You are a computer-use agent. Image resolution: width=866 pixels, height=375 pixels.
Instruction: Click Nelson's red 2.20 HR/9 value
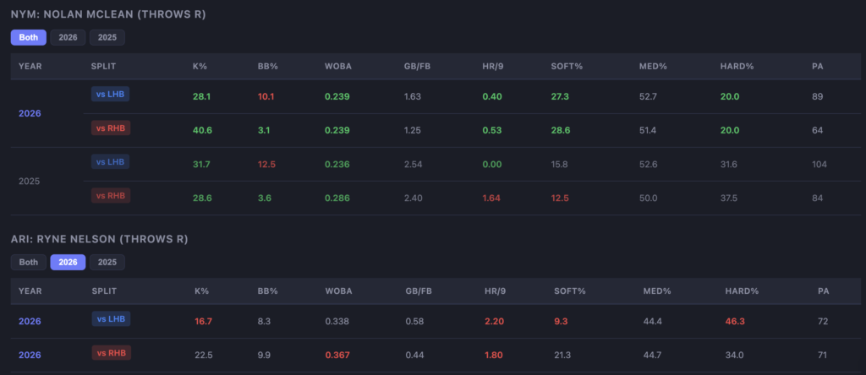493,321
